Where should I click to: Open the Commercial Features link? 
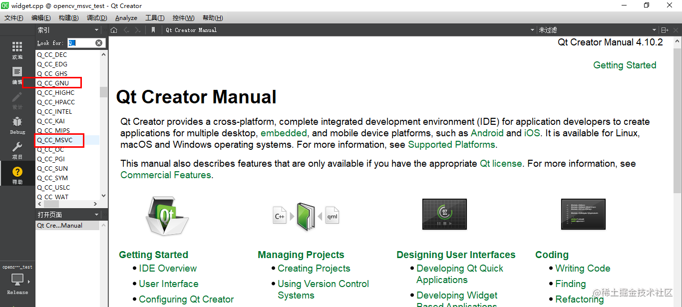[166, 175]
